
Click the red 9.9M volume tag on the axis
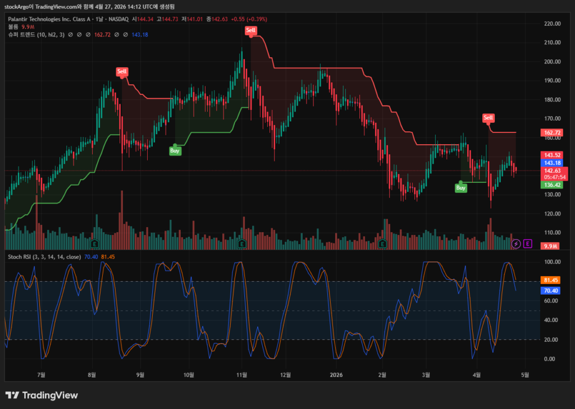550,246
